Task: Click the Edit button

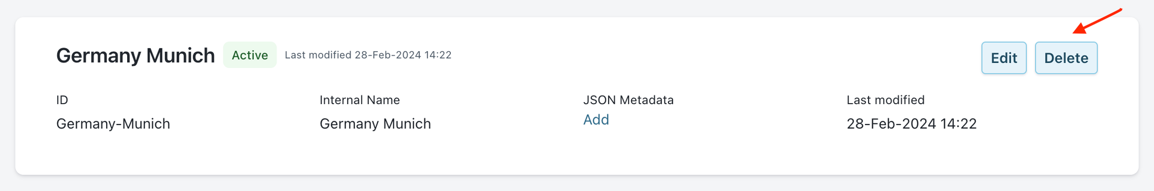Action: click(1003, 58)
